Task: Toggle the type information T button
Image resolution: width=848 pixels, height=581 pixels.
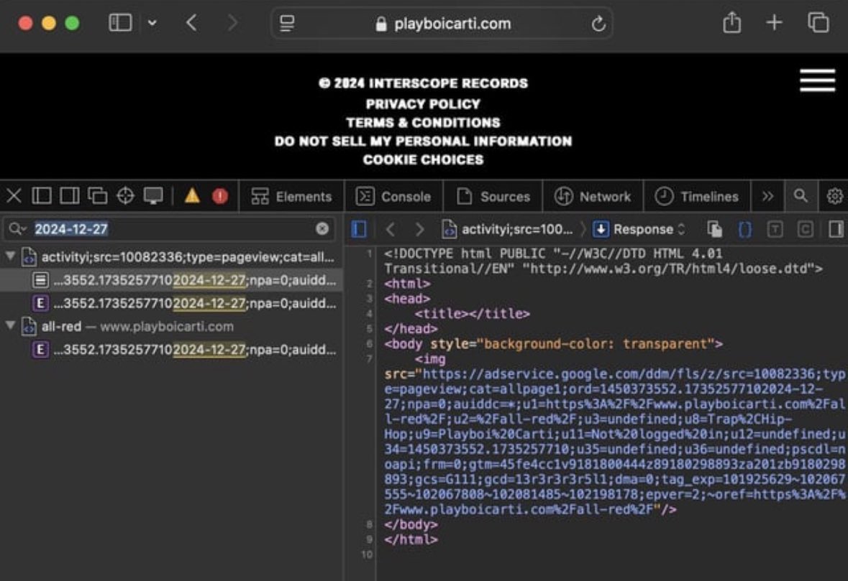Action: click(x=775, y=230)
